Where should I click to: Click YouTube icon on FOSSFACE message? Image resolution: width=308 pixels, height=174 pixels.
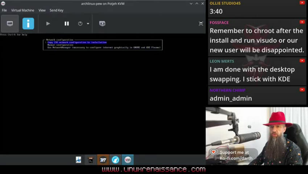pos(302,22)
